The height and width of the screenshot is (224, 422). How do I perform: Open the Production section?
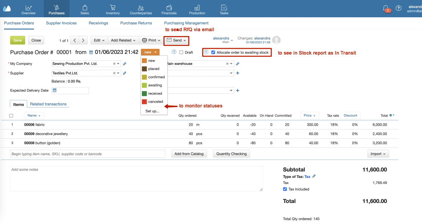coord(197,9)
